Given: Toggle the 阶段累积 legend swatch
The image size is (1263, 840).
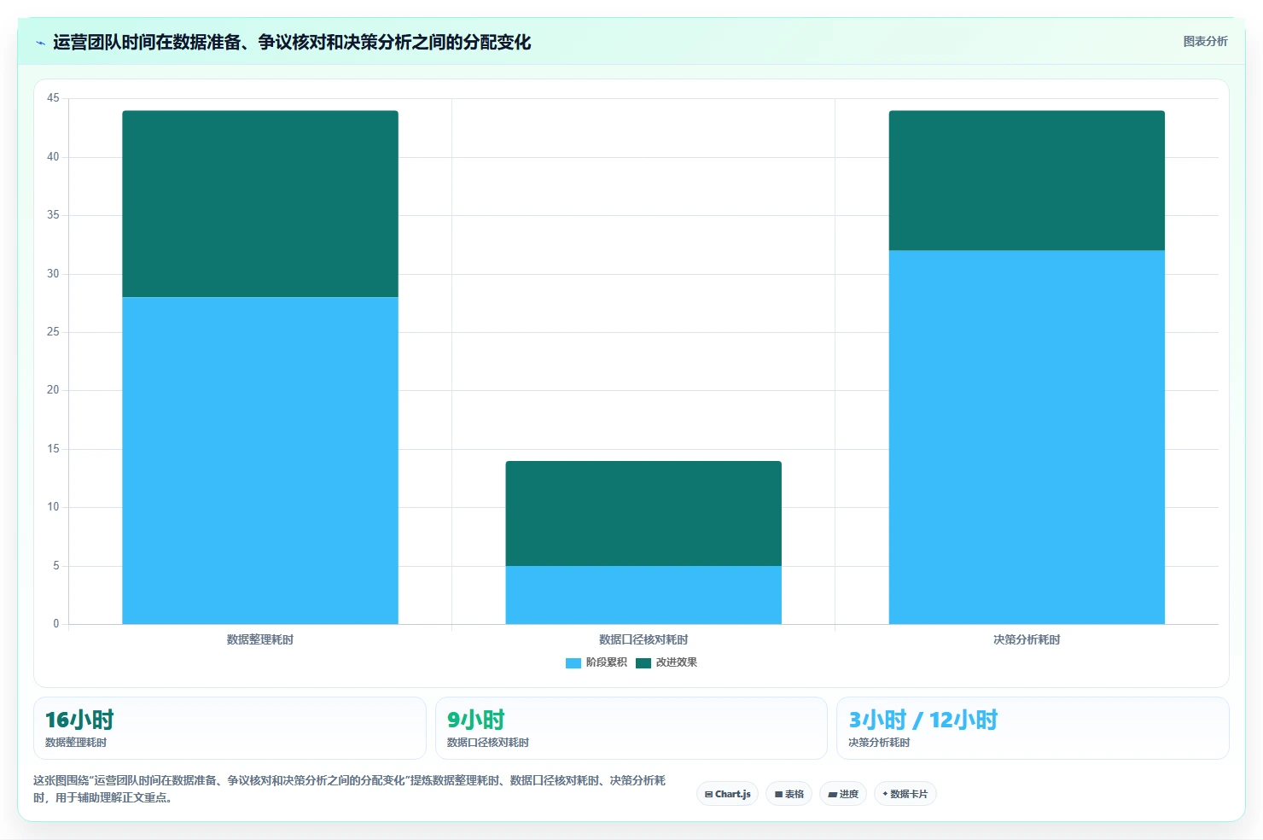Looking at the screenshot, I should [x=573, y=662].
